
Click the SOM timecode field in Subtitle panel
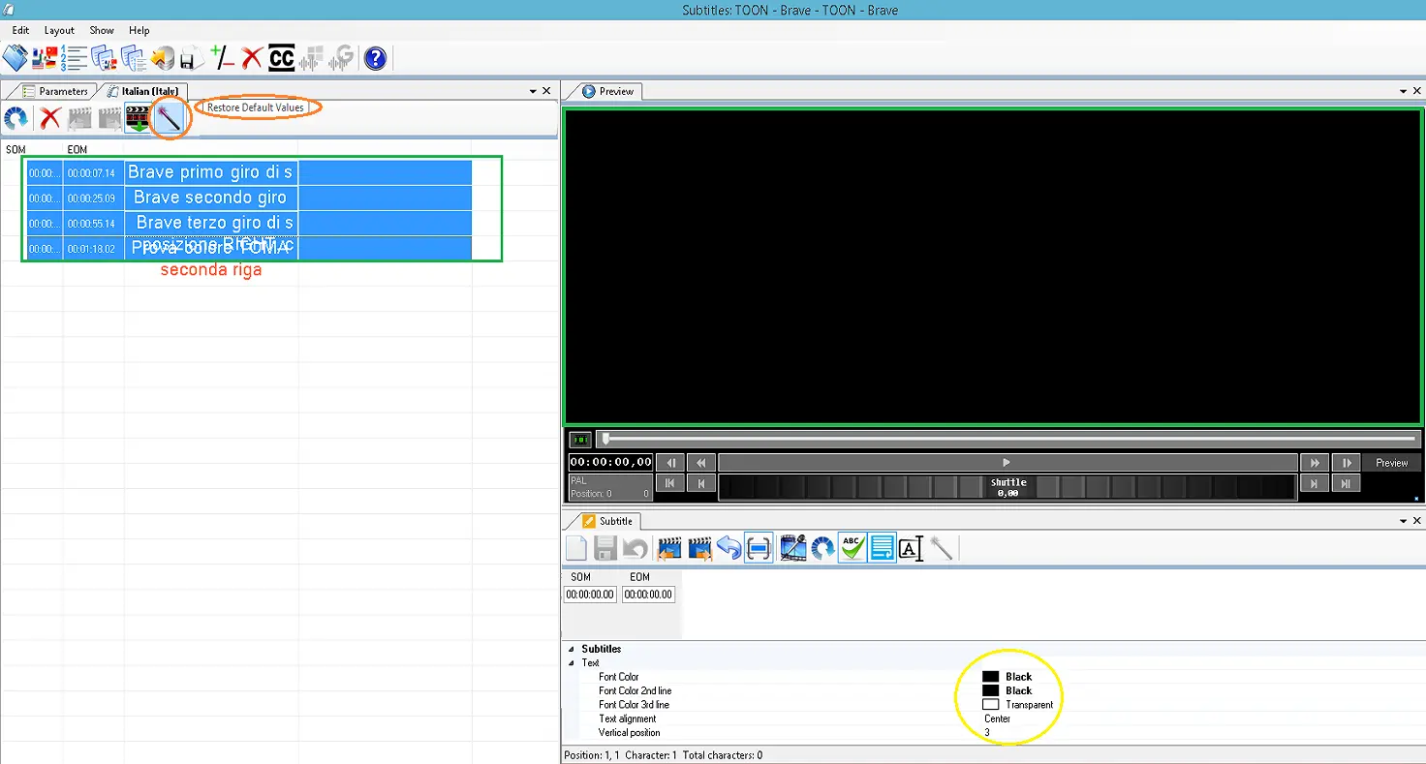[x=590, y=595]
